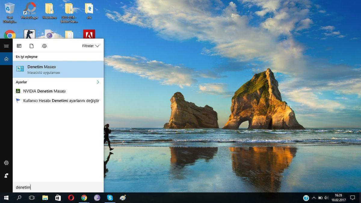The image size is (361, 203).
Task: Expand hidden icons in the system tray
Action: point(314,198)
